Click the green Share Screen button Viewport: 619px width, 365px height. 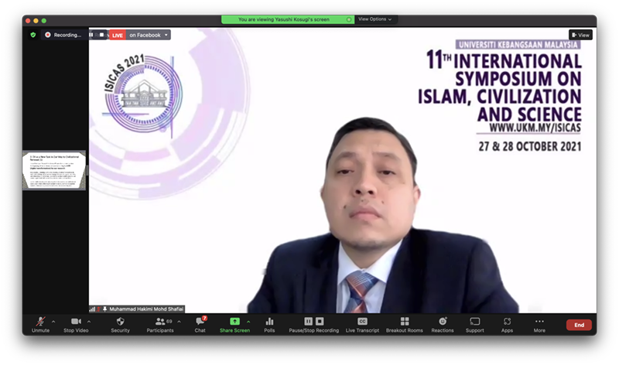(x=234, y=323)
